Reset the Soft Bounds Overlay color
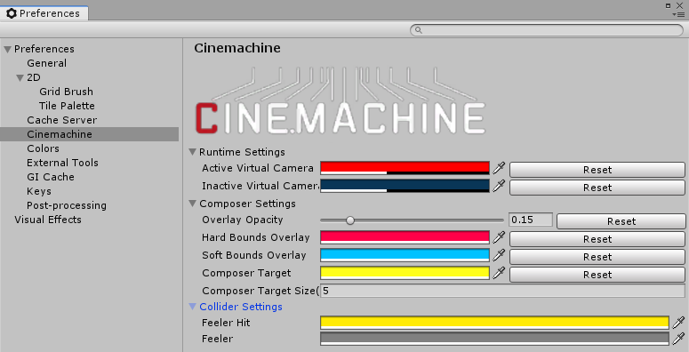This screenshot has height=352, width=689. 597,257
